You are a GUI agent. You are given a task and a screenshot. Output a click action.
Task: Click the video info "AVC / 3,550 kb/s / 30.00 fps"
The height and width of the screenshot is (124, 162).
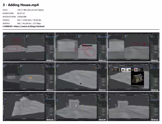29,20
